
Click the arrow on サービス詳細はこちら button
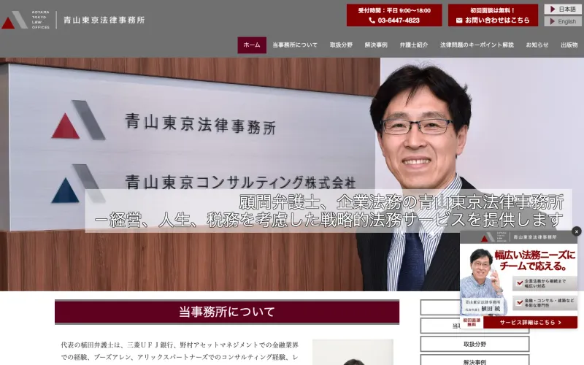pos(560,323)
